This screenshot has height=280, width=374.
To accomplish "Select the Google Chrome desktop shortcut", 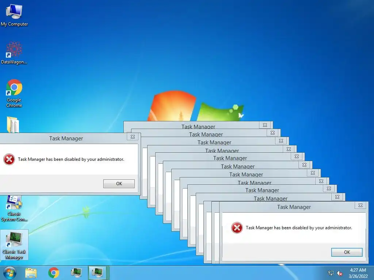I will click(14, 93).
